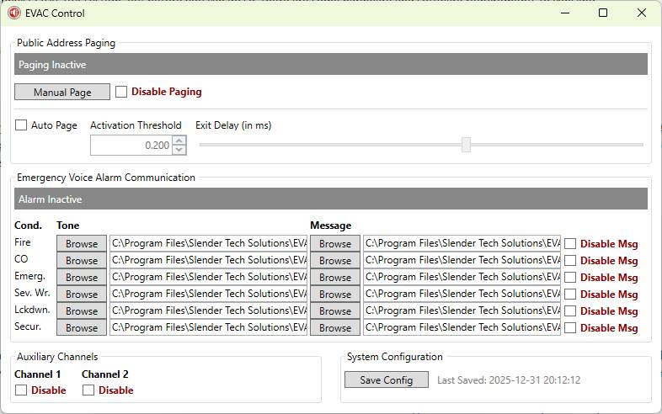662x414 pixels.
Task: Check Disable Msg for Fire condition
Action: [570, 244]
